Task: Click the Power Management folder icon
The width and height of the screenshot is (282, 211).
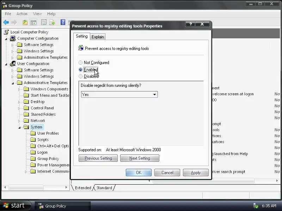Action: coord(33,165)
